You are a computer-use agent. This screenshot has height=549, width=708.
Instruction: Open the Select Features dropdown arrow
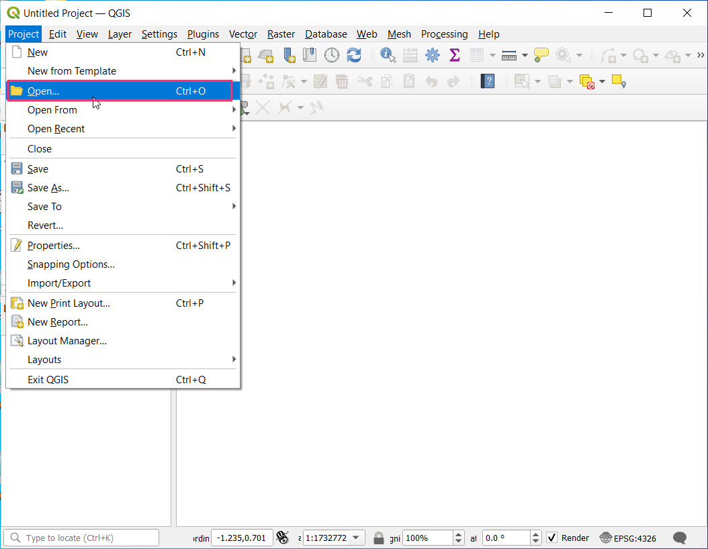(538, 82)
